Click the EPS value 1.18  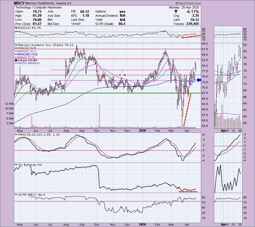[86, 16]
